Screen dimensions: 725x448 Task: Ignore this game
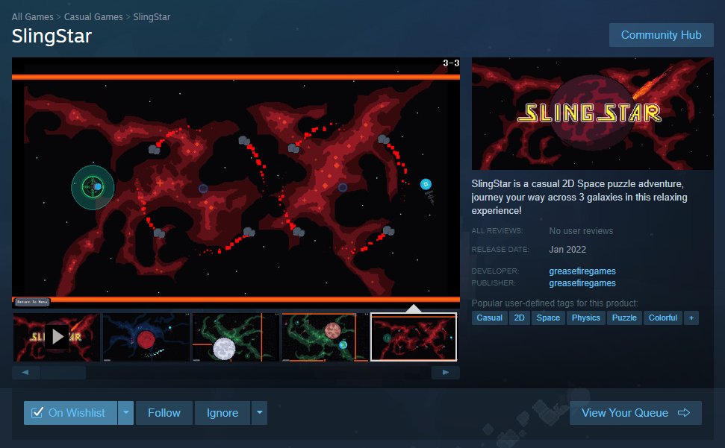(223, 413)
